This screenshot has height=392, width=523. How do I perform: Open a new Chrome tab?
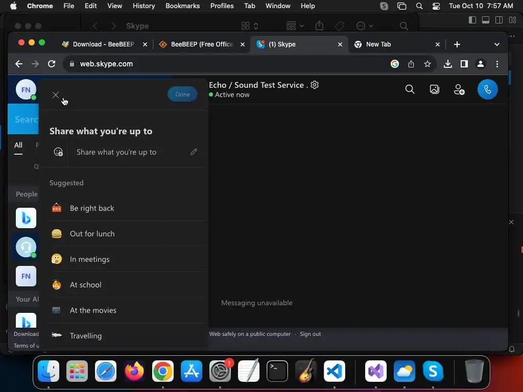tap(457, 44)
